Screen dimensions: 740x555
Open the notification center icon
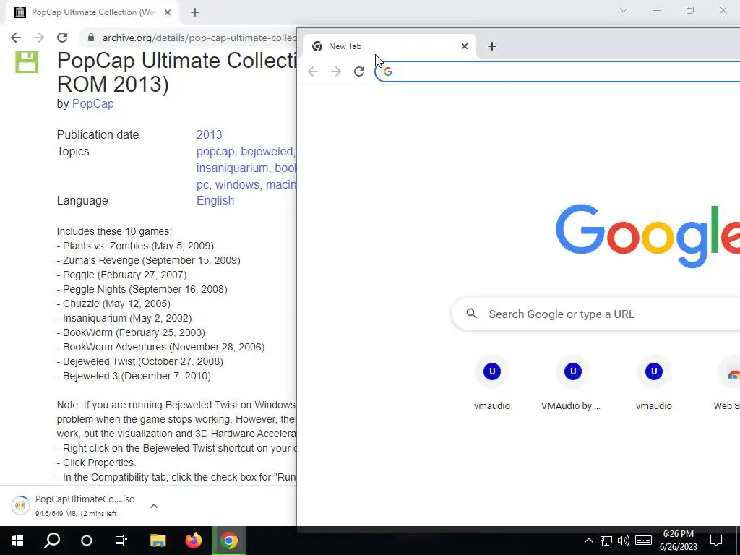[x=716, y=541]
